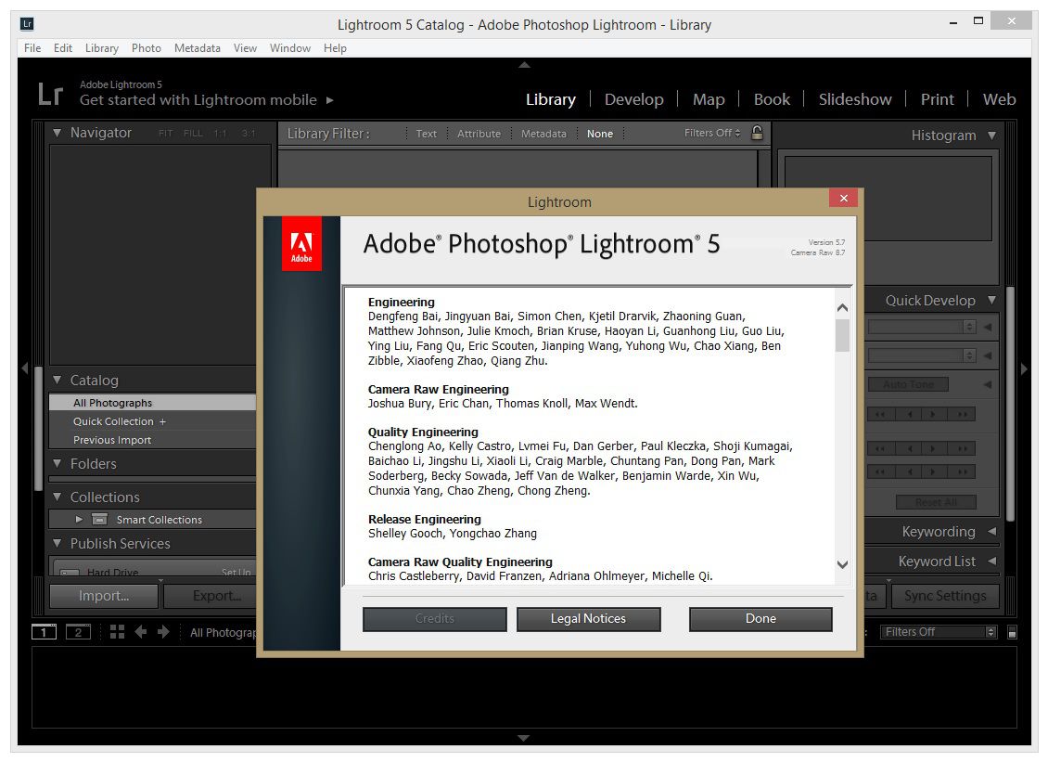Expand the Keyword List panel
This screenshot has width=1048, height=762.
pyautogui.click(x=991, y=561)
